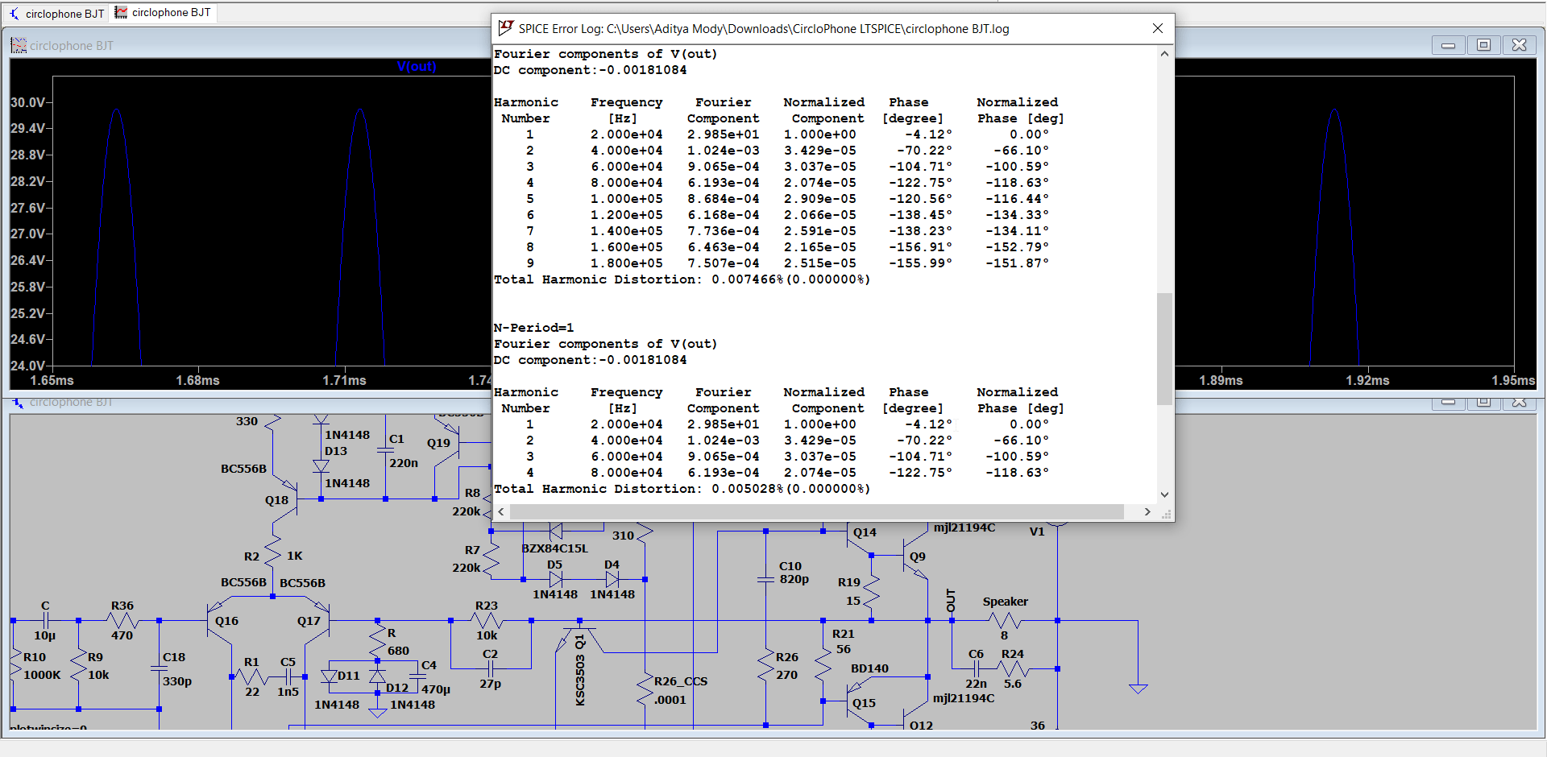Click the 1.800e+05 frequency value
The image size is (1547, 757).
pos(627,263)
